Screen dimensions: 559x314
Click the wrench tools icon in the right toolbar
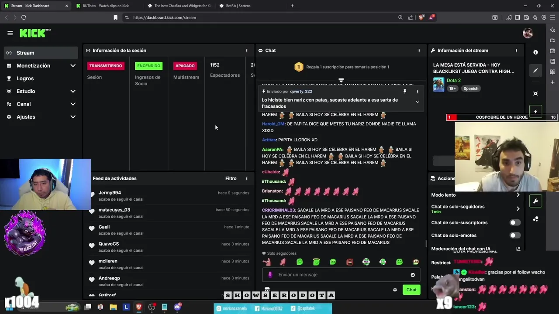click(x=535, y=201)
